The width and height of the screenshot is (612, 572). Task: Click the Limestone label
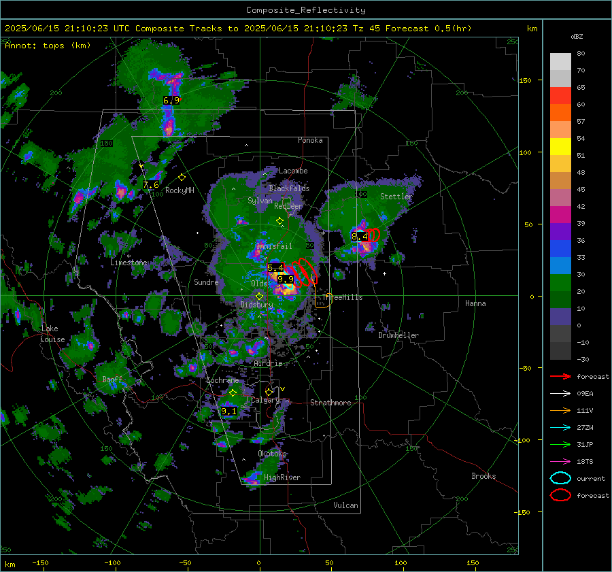(x=129, y=263)
